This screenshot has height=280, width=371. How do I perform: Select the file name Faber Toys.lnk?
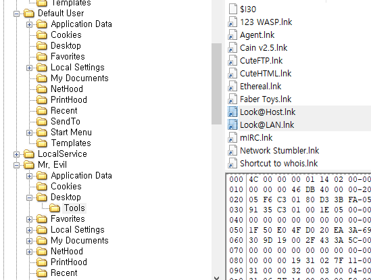pos(266,99)
